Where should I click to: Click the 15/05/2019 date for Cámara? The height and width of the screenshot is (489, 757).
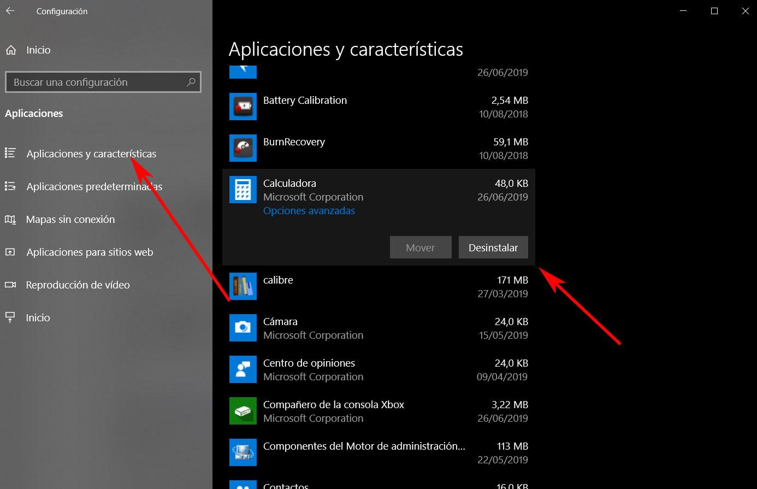(x=503, y=335)
